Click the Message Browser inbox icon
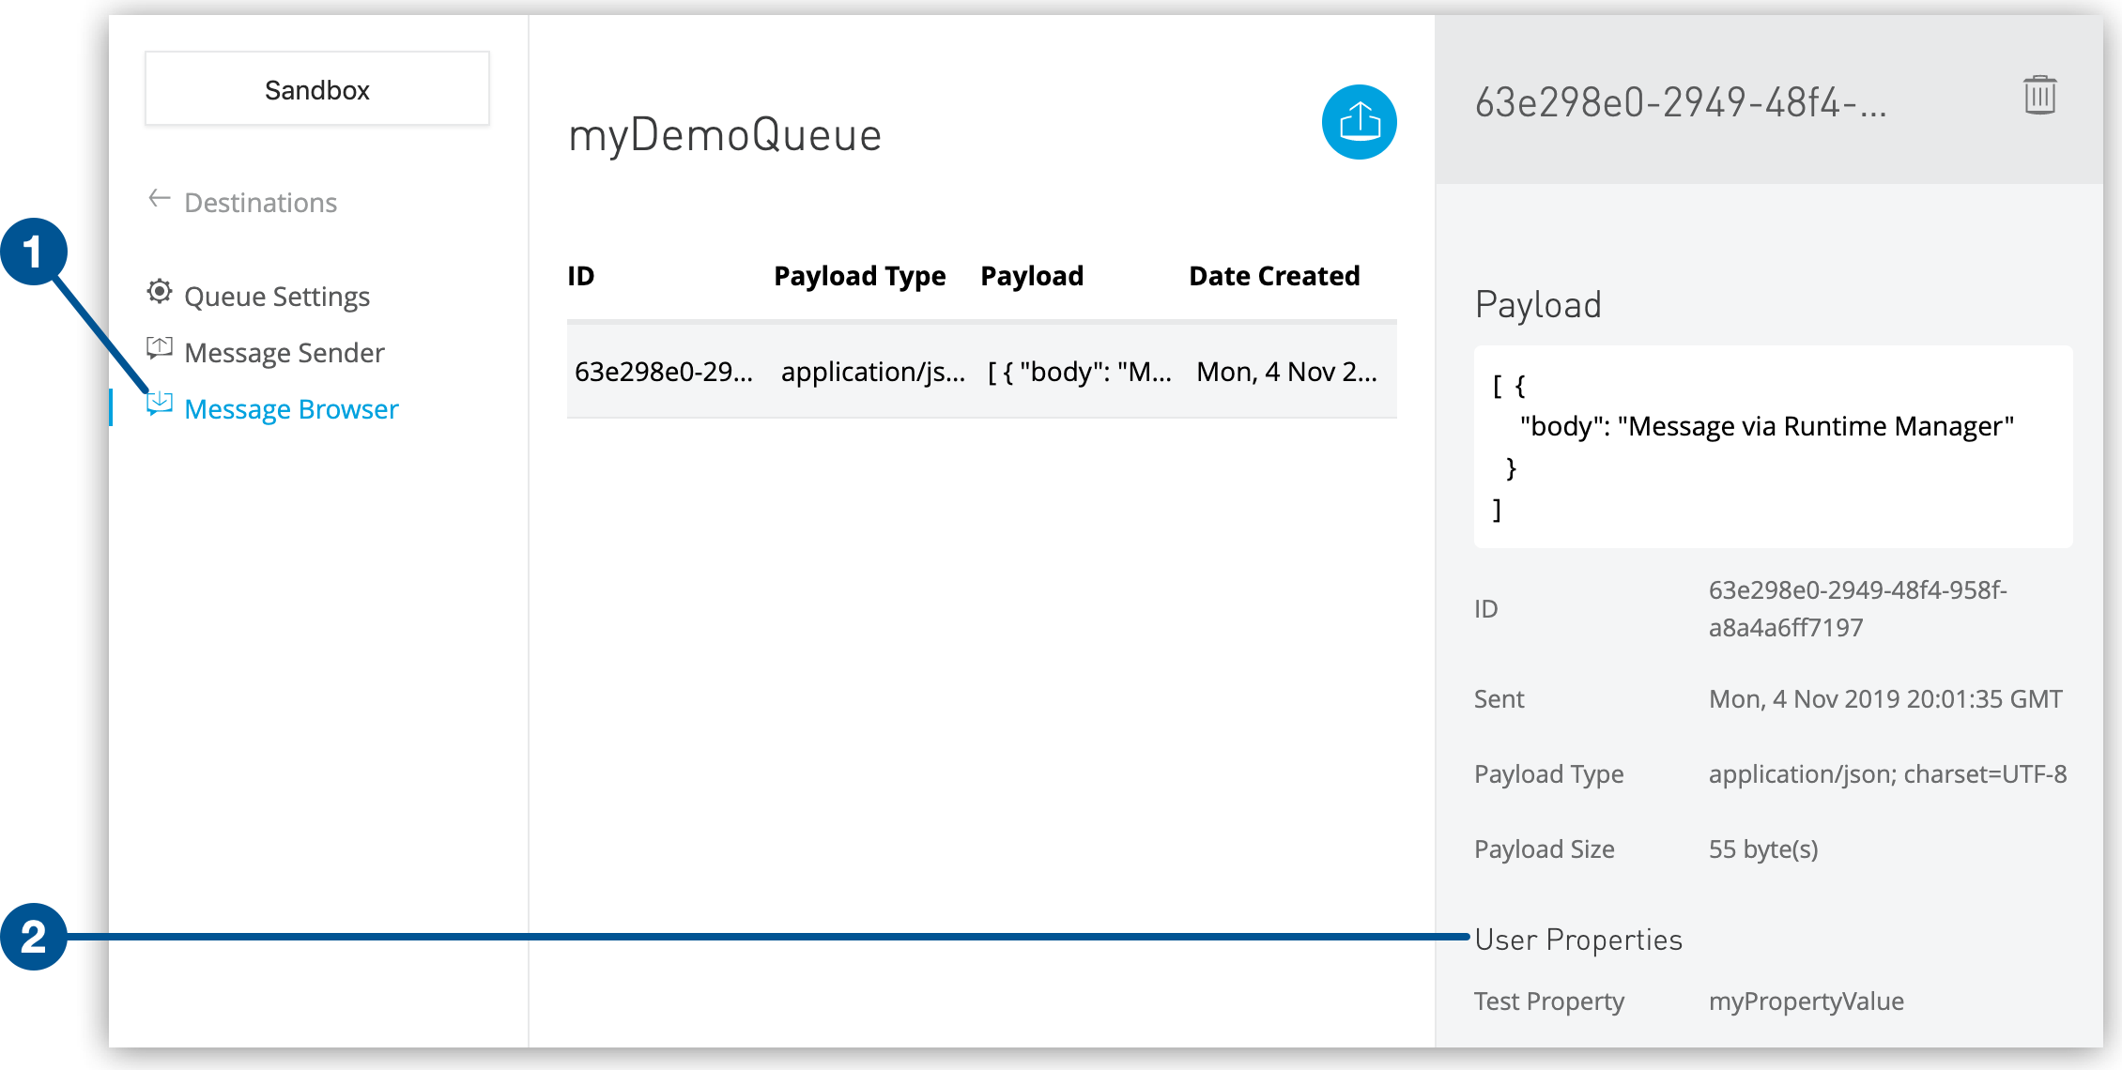The width and height of the screenshot is (2122, 1070). [159, 406]
